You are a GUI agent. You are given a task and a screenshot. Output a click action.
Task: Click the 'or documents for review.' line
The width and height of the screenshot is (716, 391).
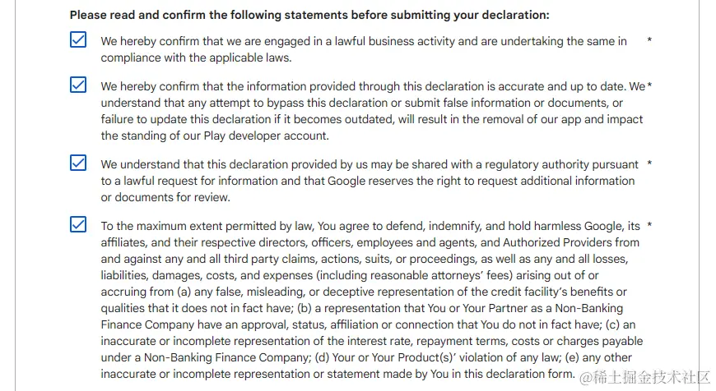(165, 197)
